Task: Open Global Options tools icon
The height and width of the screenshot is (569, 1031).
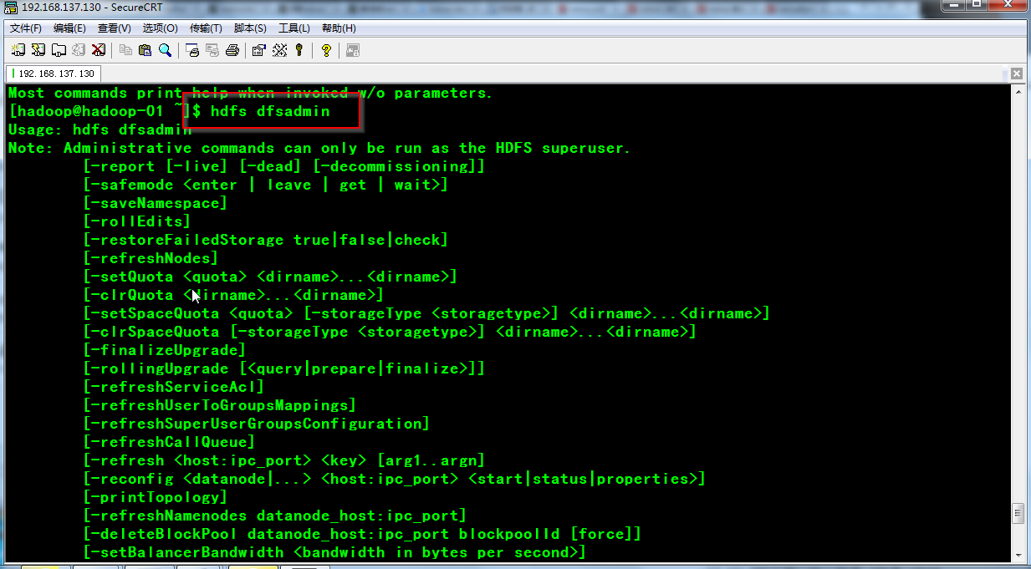Action: coord(279,50)
